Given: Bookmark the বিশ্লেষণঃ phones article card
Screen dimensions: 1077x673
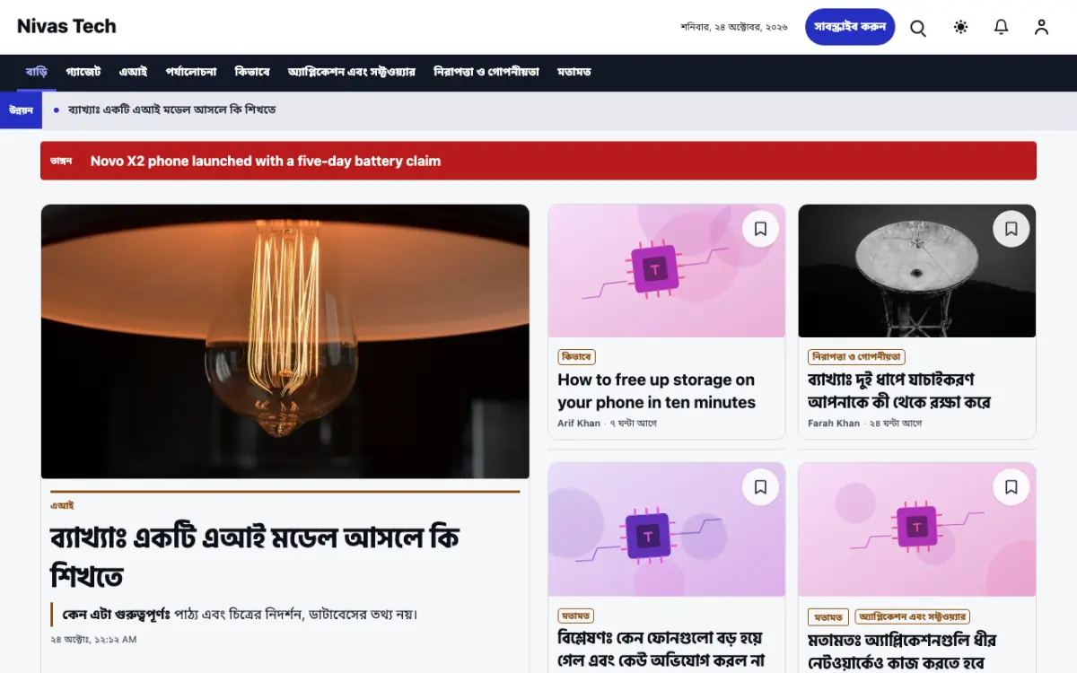Looking at the screenshot, I should coord(760,487).
